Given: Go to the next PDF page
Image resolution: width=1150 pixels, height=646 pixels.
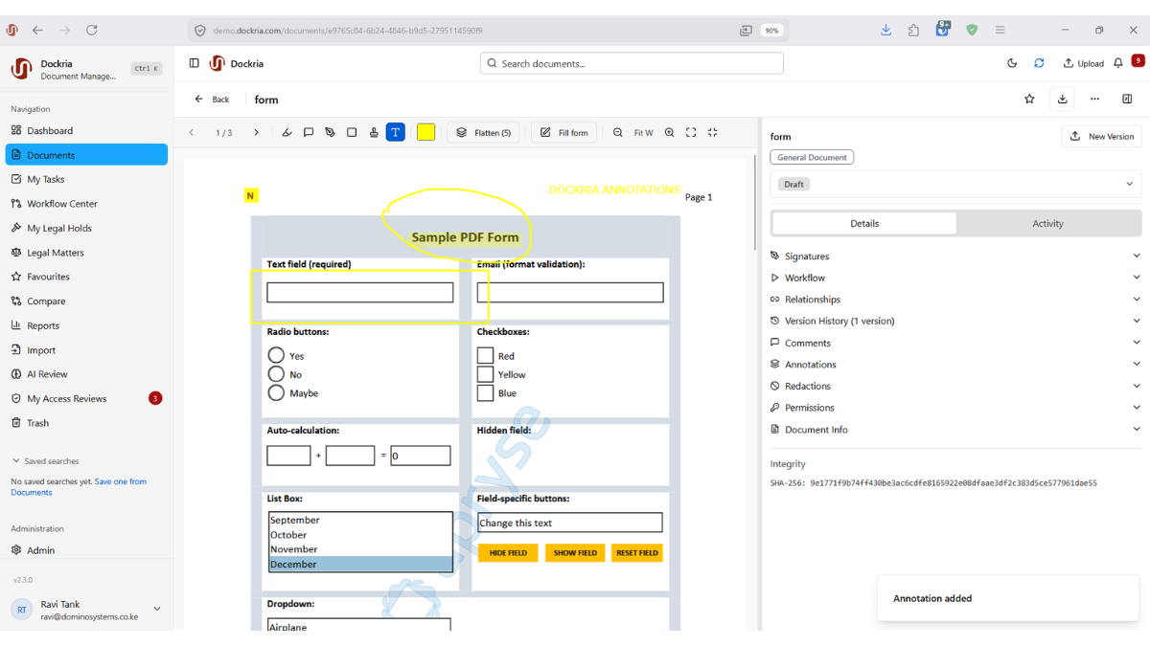Looking at the screenshot, I should tap(256, 132).
